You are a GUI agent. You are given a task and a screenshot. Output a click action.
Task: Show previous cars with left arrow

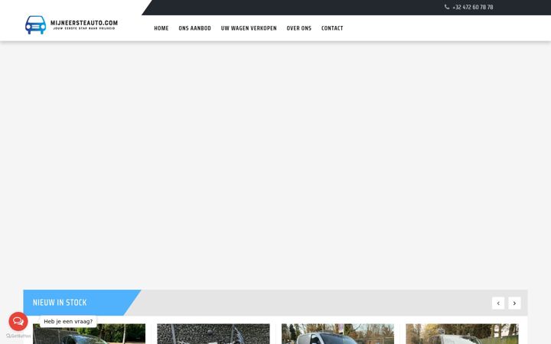(x=498, y=303)
